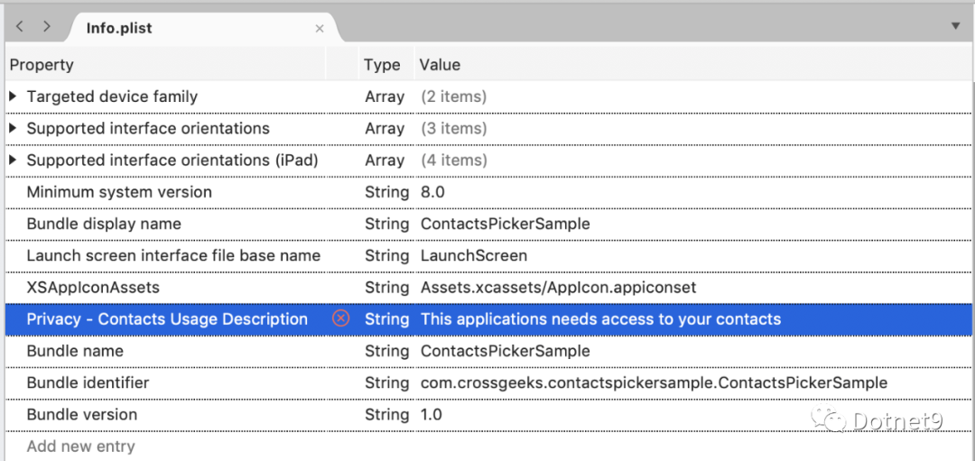
Task: Edit the Minimum system version value 8.0
Action: [x=432, y=192]
